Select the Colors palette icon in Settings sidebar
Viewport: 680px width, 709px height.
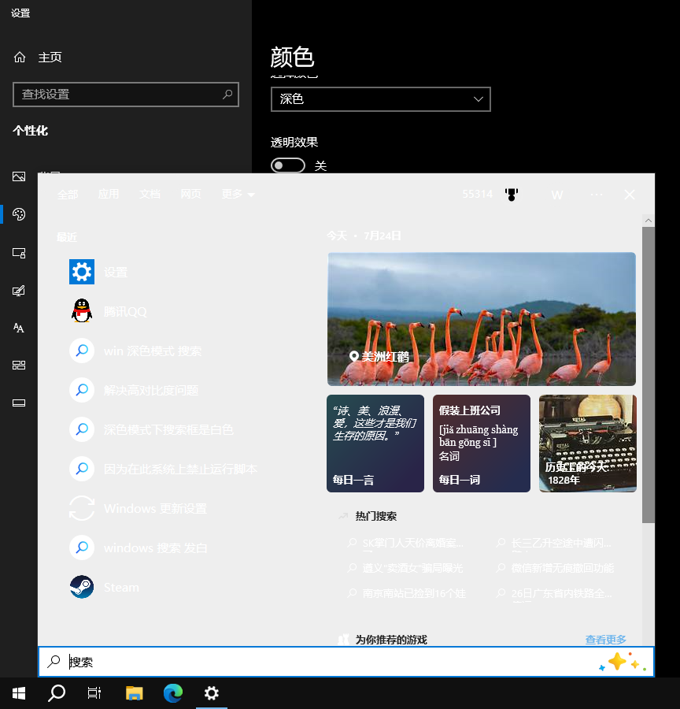pyautogui.click(x=19, y=213)
